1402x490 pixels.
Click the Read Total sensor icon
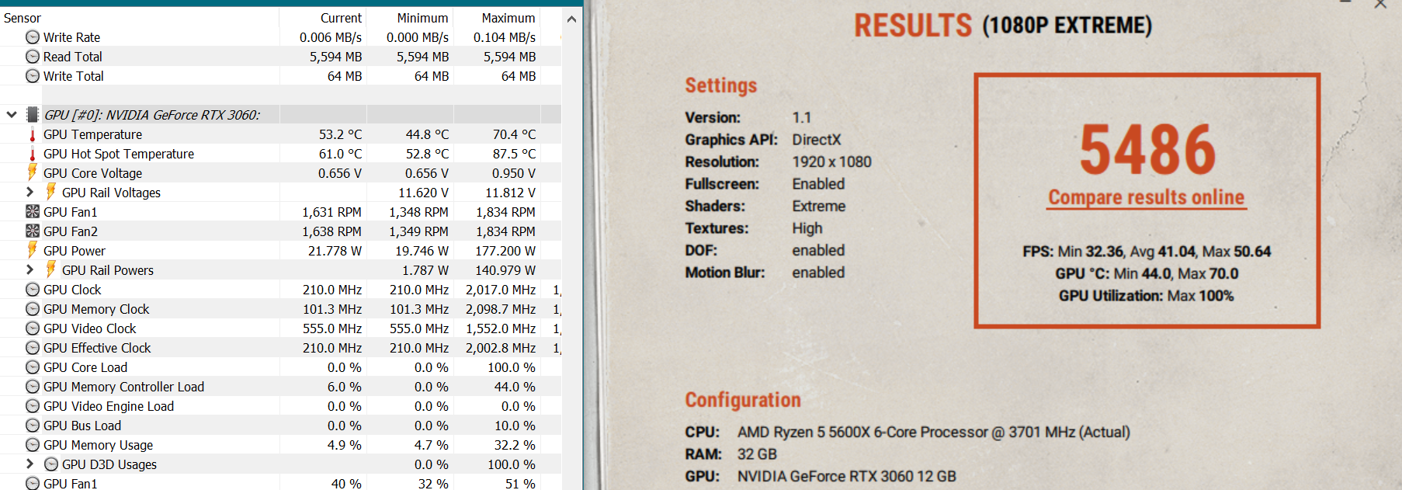33,57
